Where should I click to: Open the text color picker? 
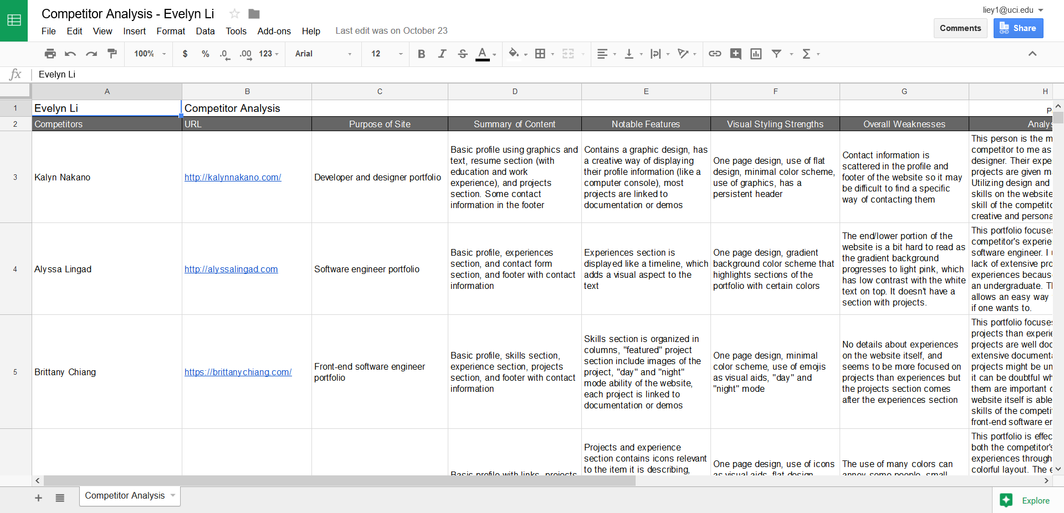point(483,54)
